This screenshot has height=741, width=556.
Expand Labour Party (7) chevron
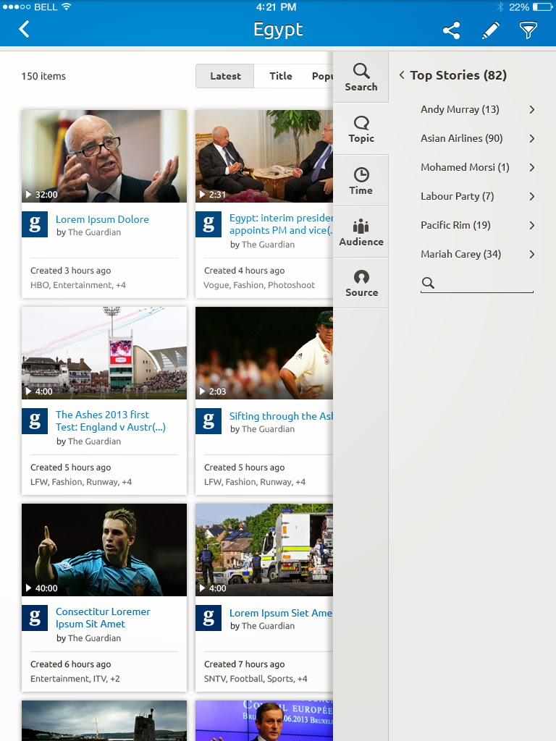tap(532, 197)
